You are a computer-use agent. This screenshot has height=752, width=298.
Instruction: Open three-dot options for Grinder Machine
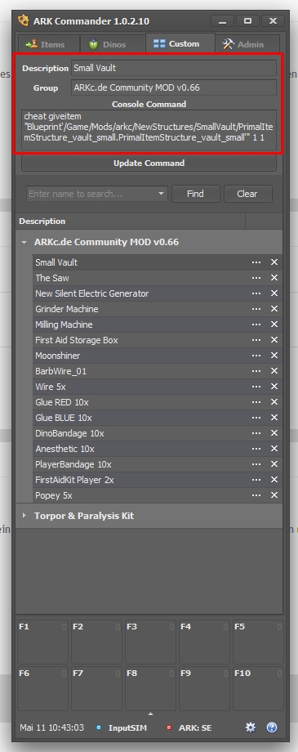[x=256, y=309]
